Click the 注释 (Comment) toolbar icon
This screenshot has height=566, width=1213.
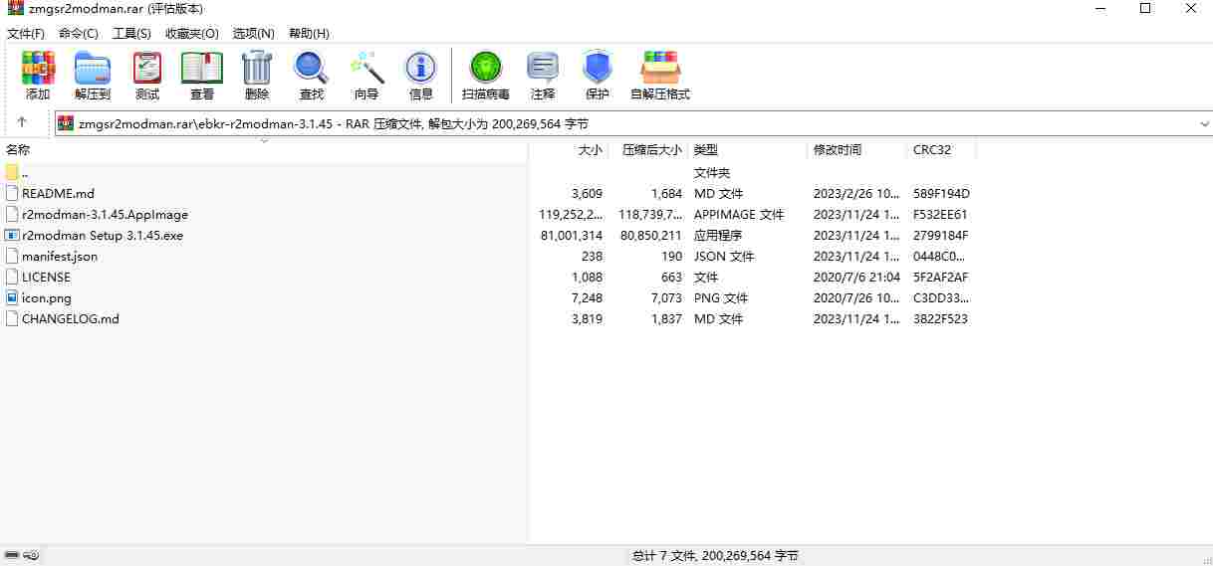tap(543, 69)
